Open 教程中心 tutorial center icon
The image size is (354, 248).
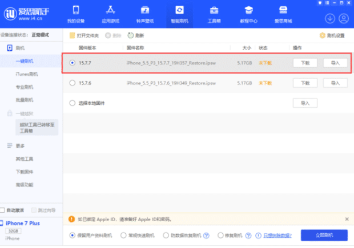tap(248, 11)
